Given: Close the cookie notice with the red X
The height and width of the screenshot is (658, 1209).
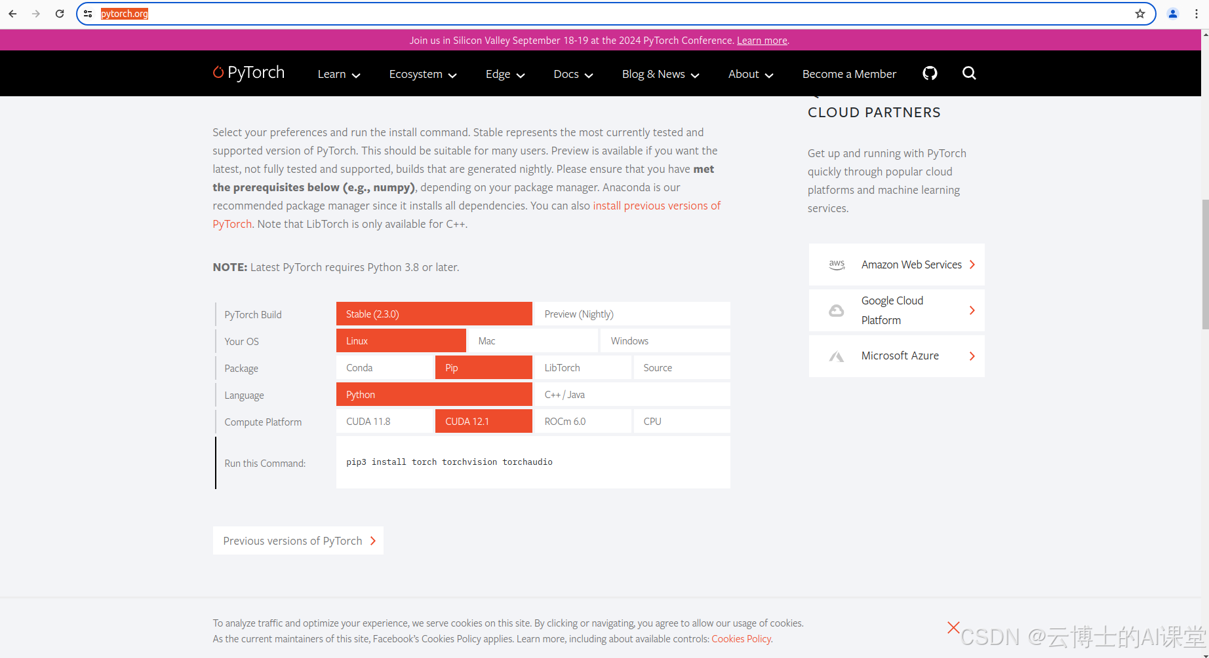Looking at the screenshot, I should tap(953, 628).
